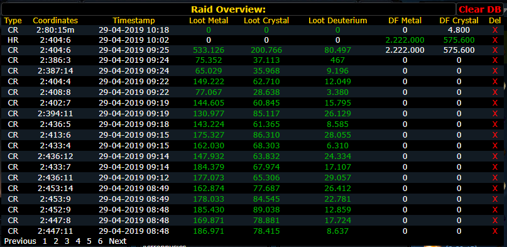This screenshot has height=247, width=507.
Task: Remove the 2:453:9 raid entry
Action: click(494, 199)
